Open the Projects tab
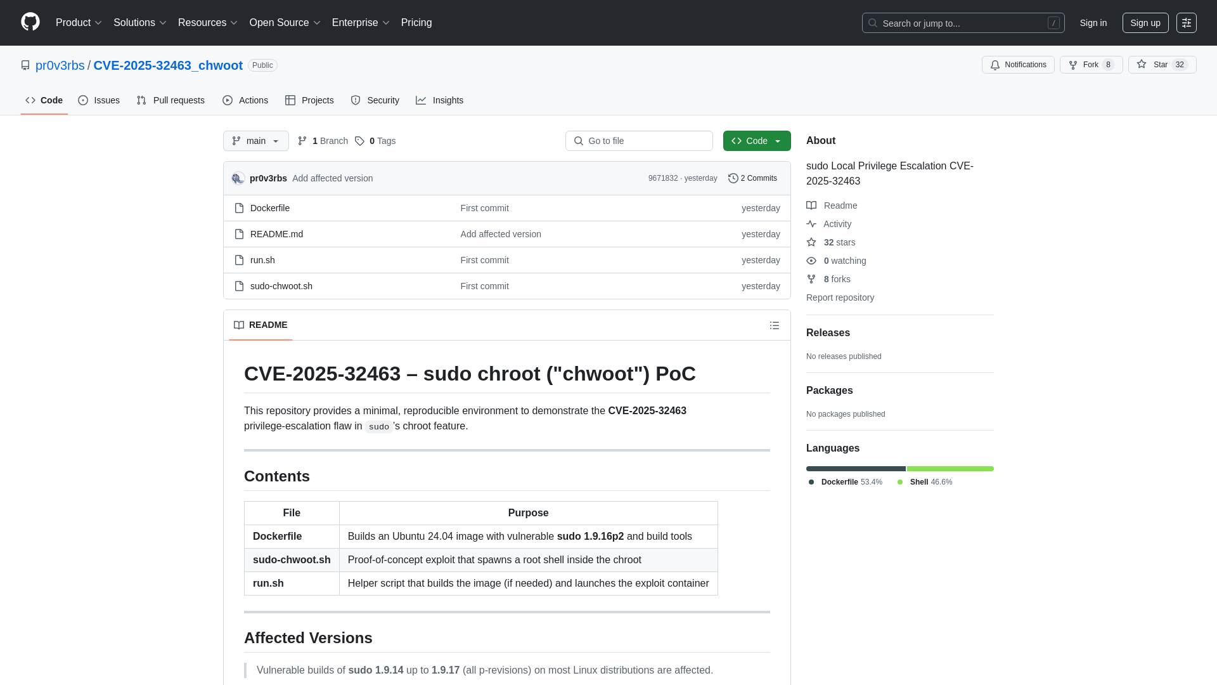 (309, 100)
